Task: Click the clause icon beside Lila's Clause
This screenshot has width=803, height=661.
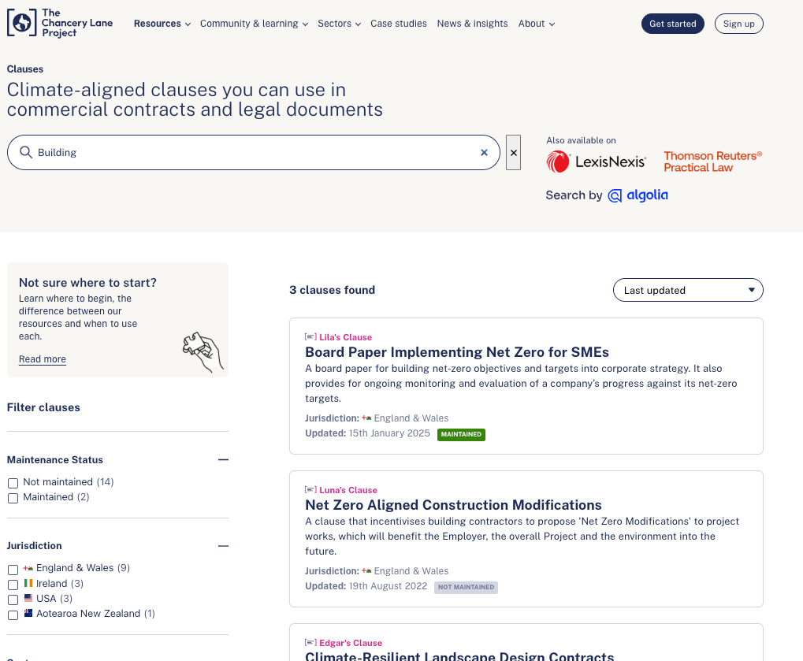Action: coord(310,337)
